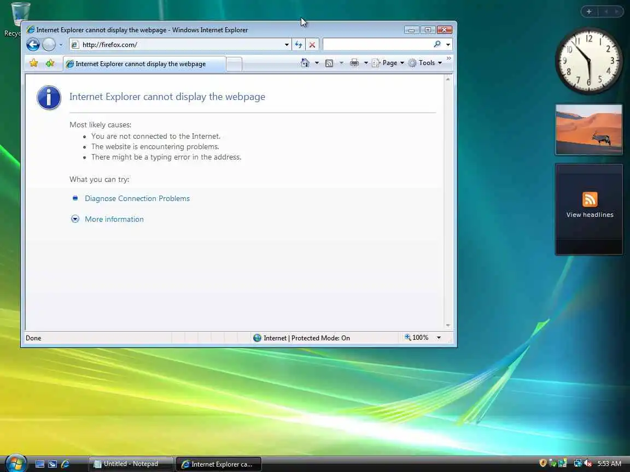Show more command bar items chevron
Screen dimensions: 630x472
[x=449, y=58]
